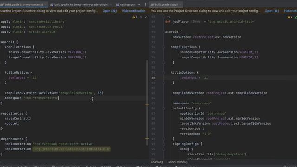Click storeFile file('debug.keystore') line
Viewport: 297px width, 167px height.
[x=217, y=154]
